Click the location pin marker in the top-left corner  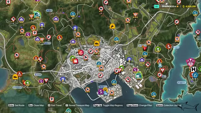tap(8, 2)
